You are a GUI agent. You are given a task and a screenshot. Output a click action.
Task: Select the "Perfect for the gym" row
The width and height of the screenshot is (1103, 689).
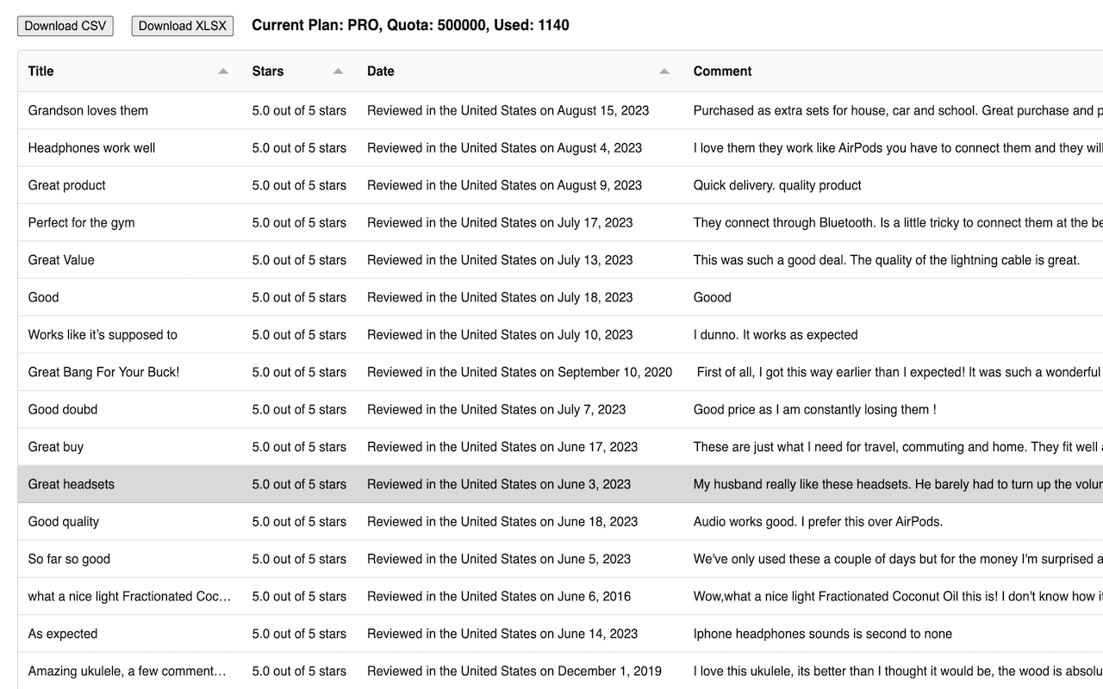pos(81,223)
